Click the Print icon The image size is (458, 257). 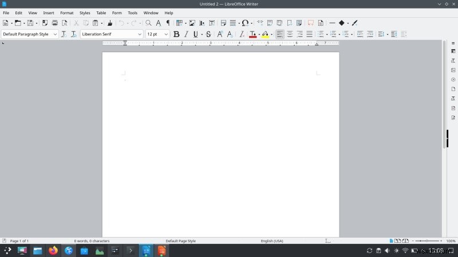pyautogui.click(x=54, y=23)
